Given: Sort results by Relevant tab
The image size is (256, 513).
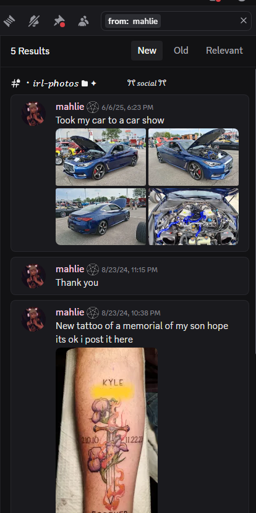Looking at the screenshot, I should [x=224, y=51].
